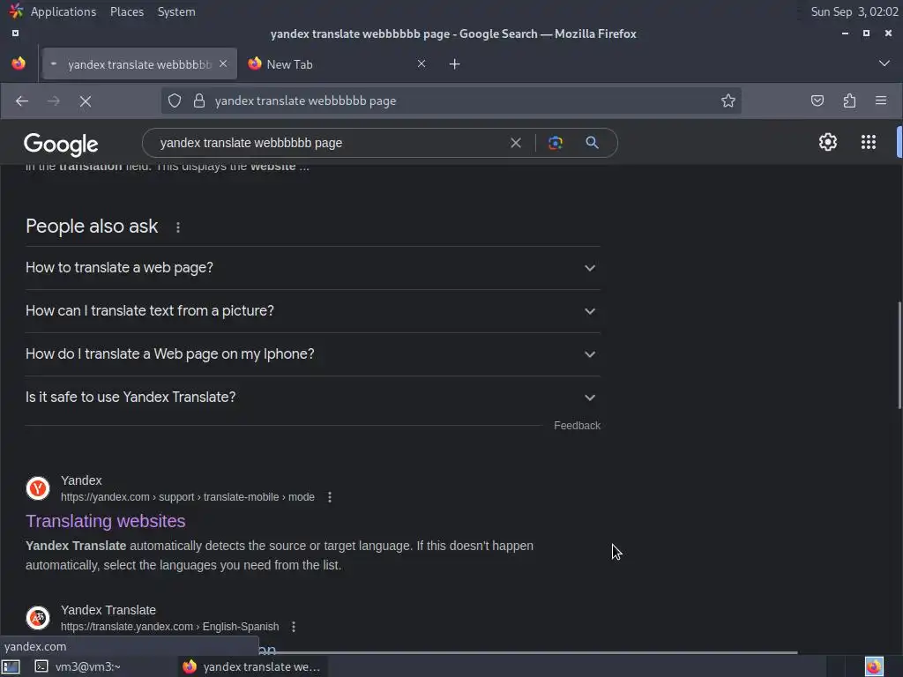The height and width of the screenshot is (677, 903).
Task: Close the New Tab tab
Action: [x=422, y=63]
